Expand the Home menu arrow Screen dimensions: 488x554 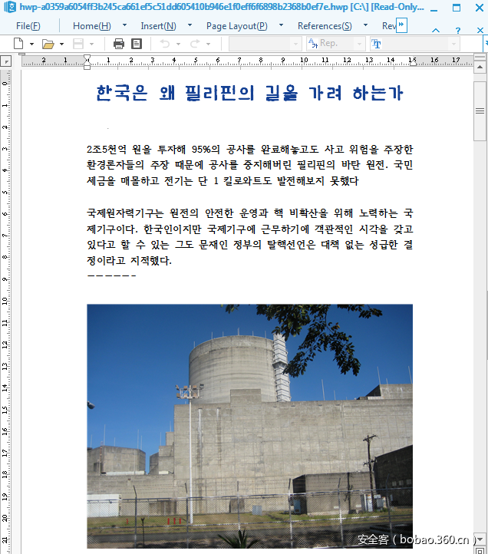(124, 25)
